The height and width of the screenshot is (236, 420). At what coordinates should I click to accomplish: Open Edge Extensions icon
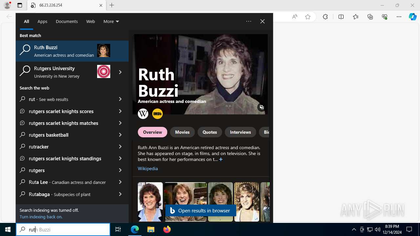325,17
